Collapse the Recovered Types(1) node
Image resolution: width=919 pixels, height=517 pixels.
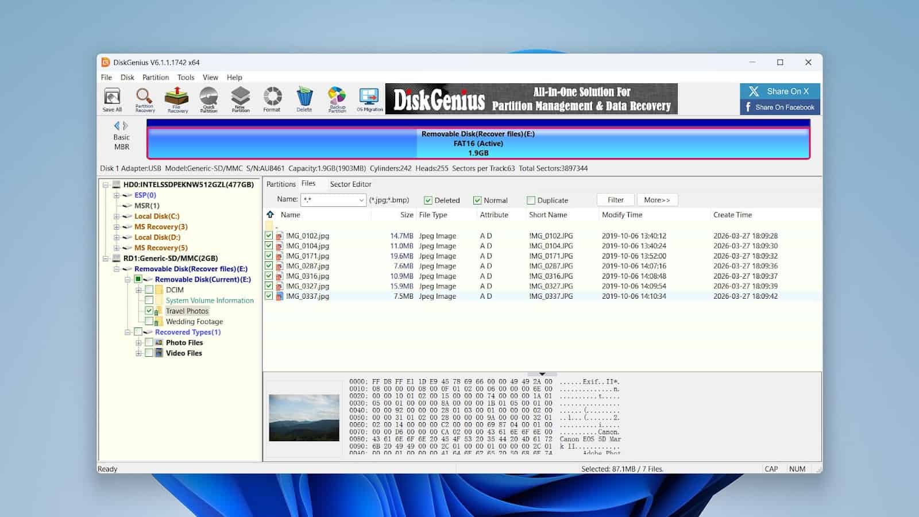tap(128, 332)
